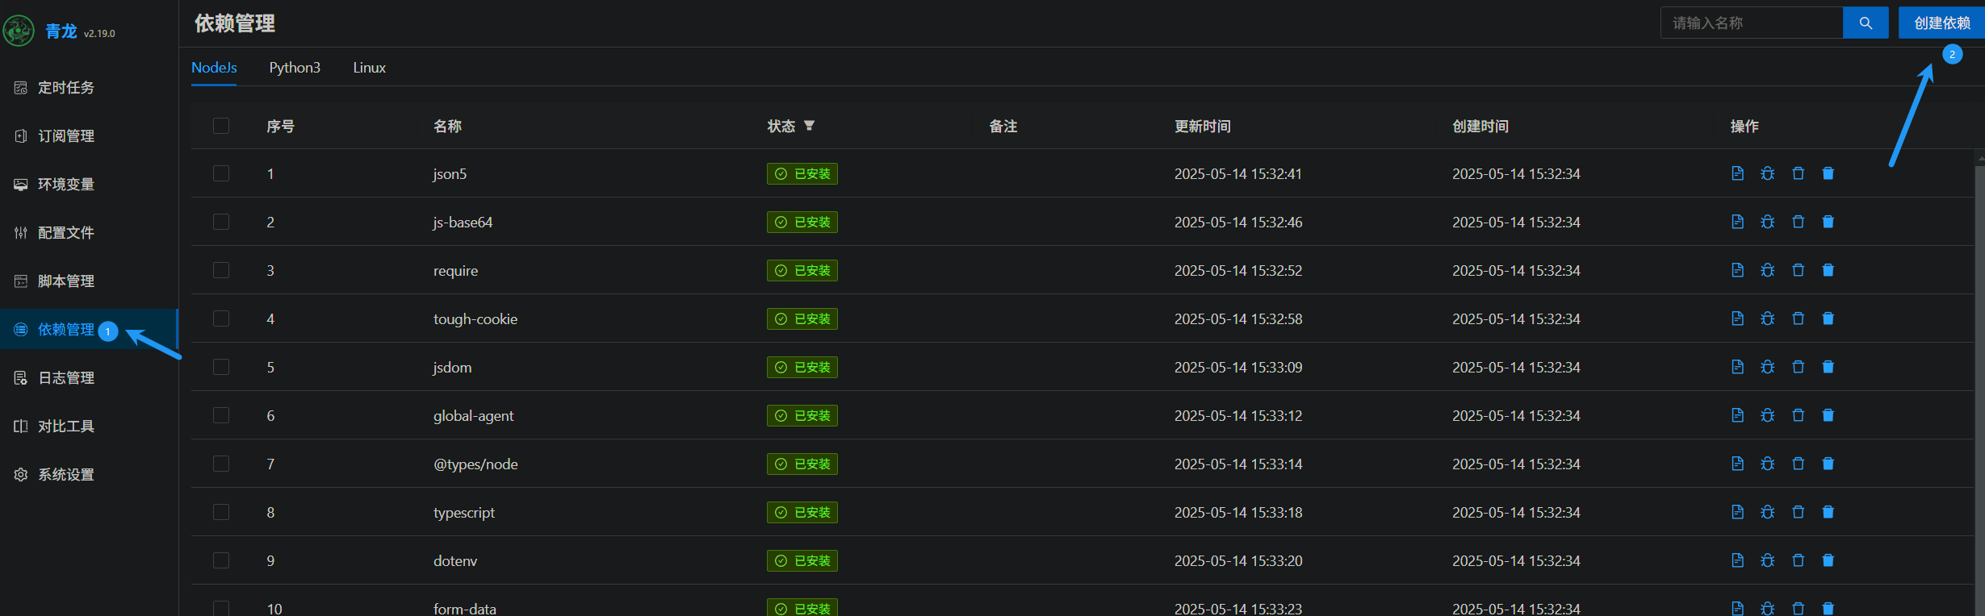Screen dimensions: 1985x616
Task: Click the bug icon in the tough-cookie row
Action: pos(1768,318)
